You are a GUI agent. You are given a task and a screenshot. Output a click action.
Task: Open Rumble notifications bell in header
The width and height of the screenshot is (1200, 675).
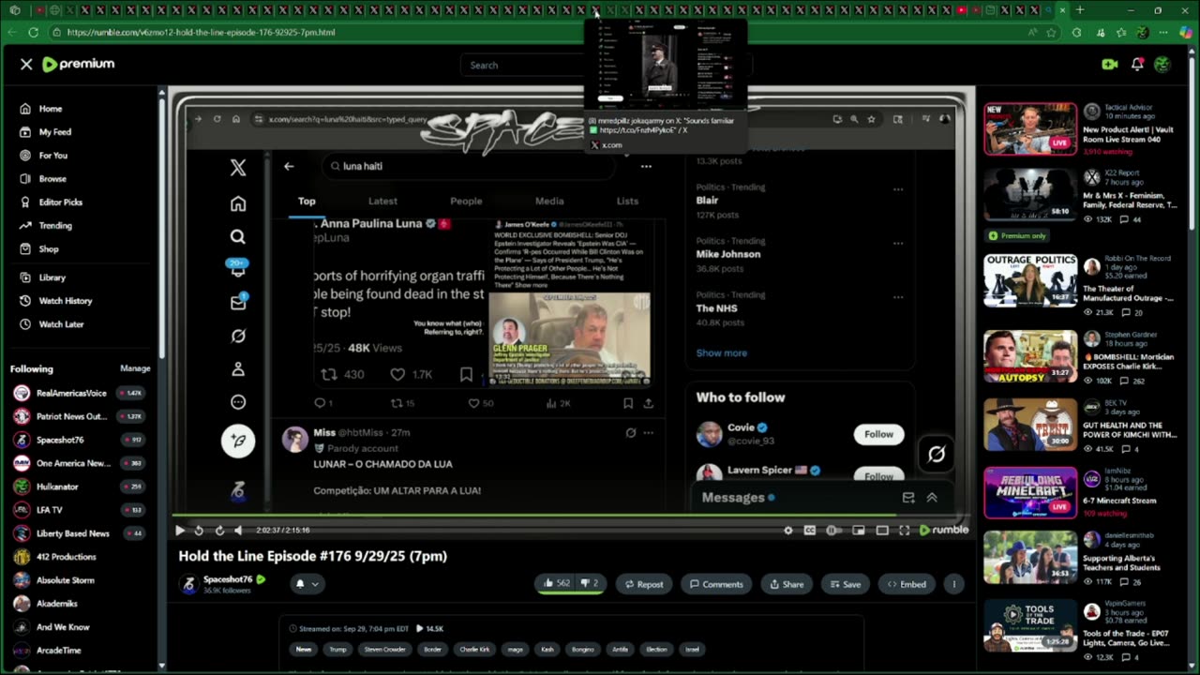click(x=1136, y=65)
